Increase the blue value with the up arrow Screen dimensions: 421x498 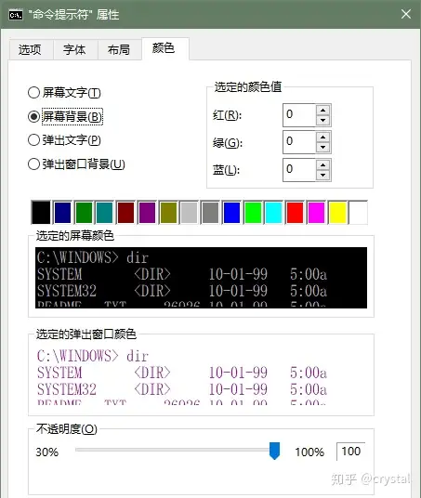tap(323, 164)
